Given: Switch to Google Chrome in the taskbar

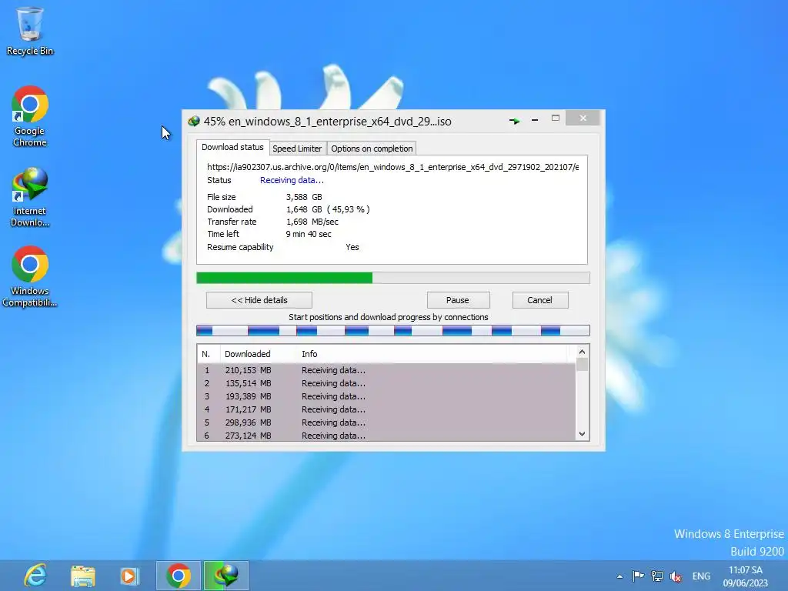Looking at the screenshot, I should point(178,576).
